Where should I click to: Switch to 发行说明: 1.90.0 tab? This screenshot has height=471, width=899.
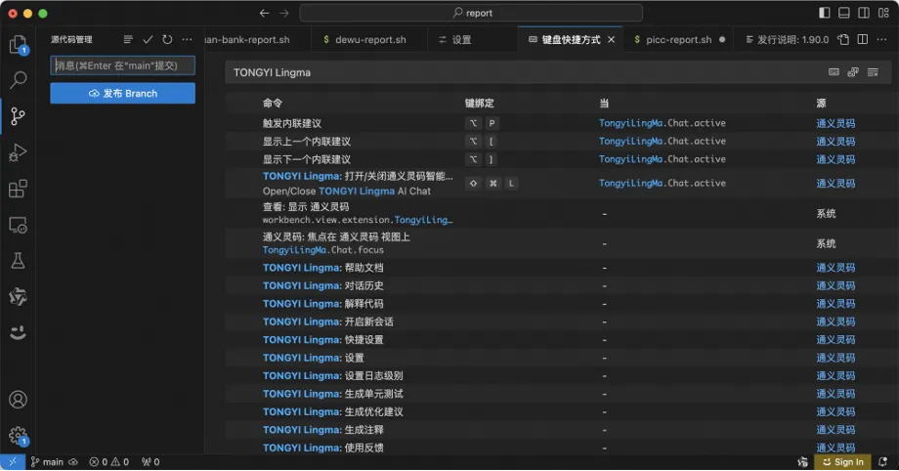787,40
